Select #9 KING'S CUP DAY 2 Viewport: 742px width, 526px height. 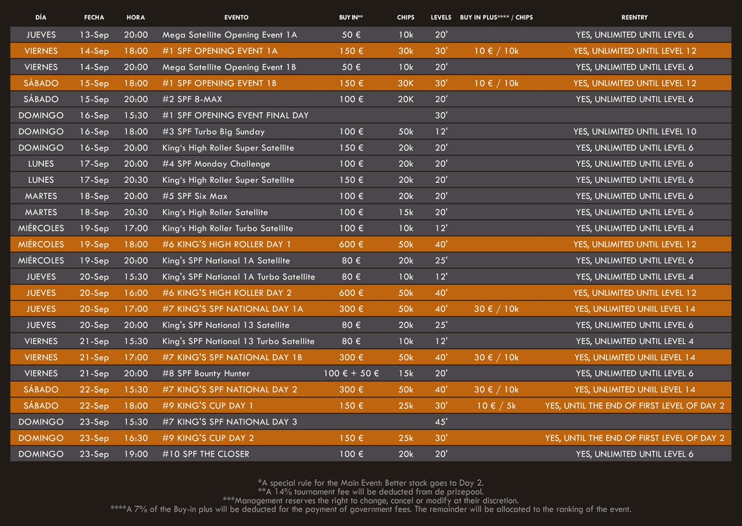[208, 438]
